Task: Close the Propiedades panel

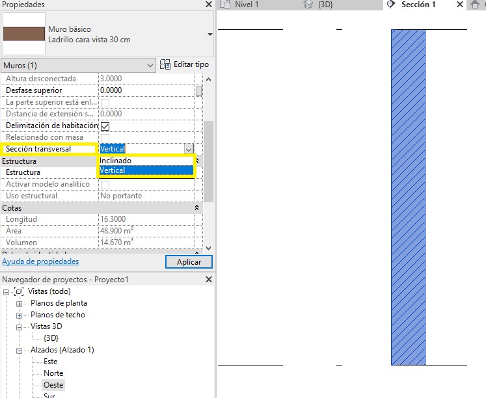Action: [208, 5]
